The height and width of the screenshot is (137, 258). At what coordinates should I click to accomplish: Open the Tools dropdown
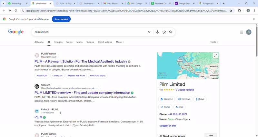214,42
